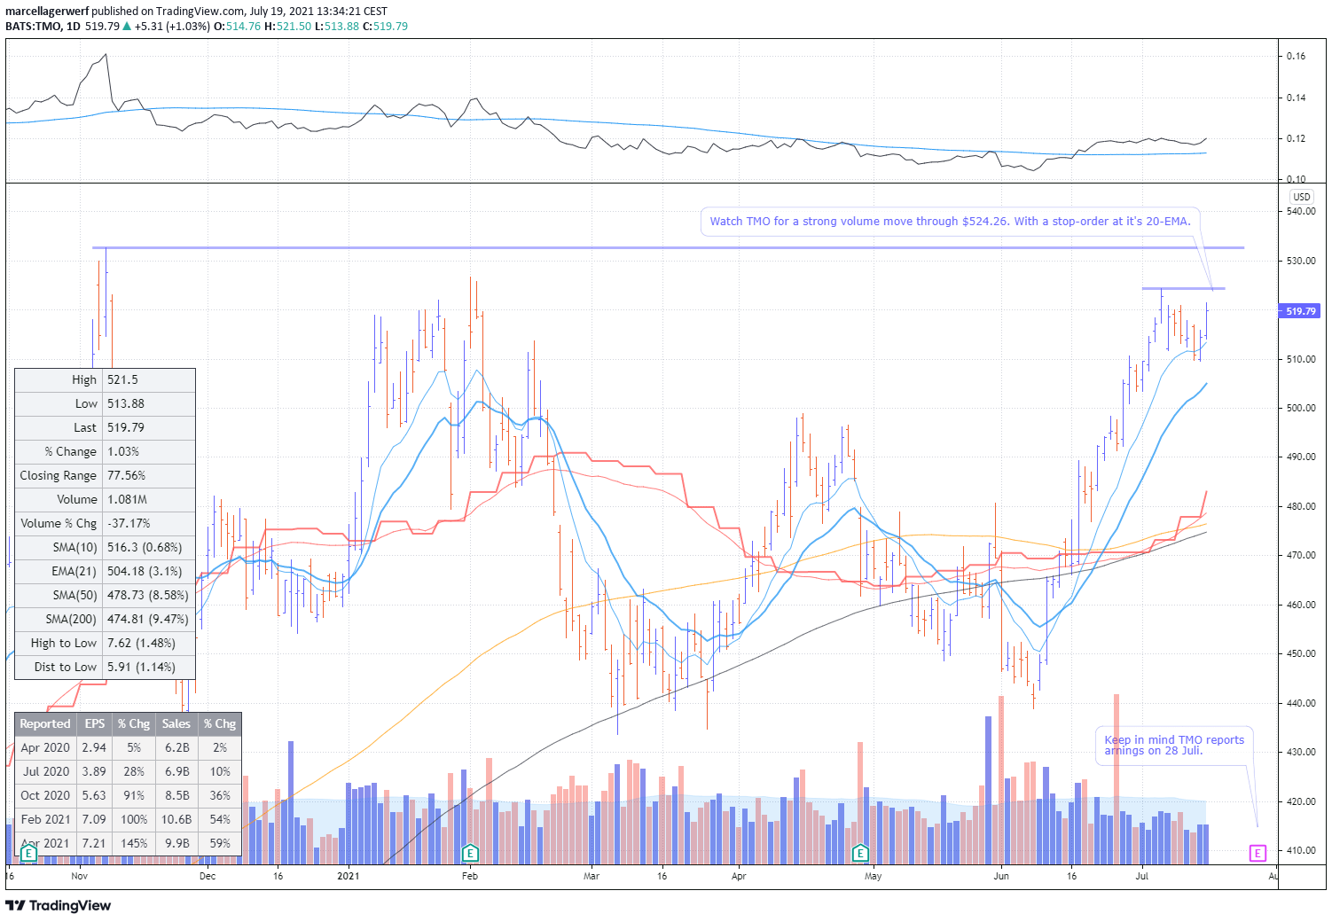Select the 'Keep in mind TMO reports' note
Image resolution: width=1332 pixels, height=922 pixels.
tap(1174, 745)
